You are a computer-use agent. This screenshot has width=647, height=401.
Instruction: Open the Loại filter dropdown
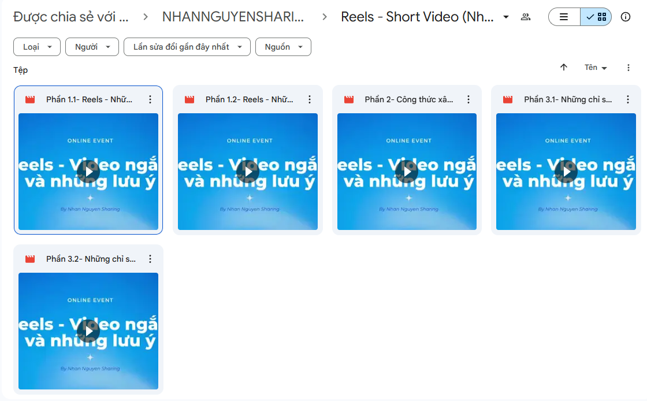pyautogui.click(x=36, y=47)
